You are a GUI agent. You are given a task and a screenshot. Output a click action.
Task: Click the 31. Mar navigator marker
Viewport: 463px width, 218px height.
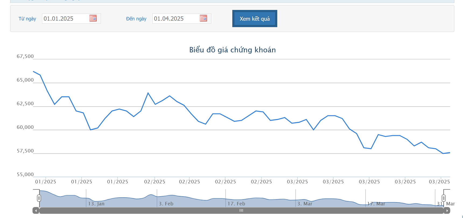point(446,204)
